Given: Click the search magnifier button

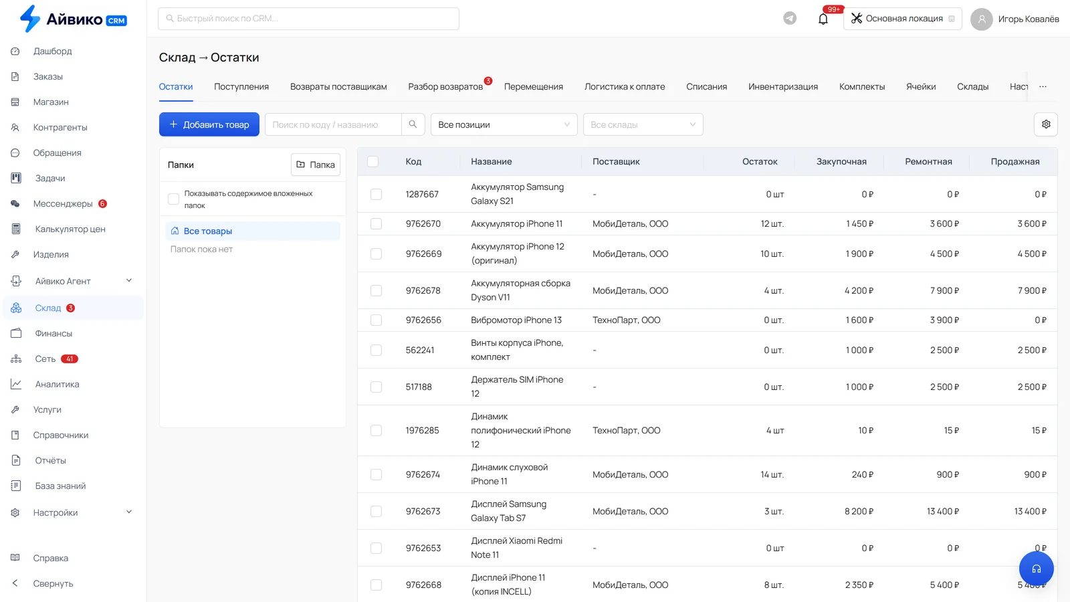Looking at the screenshot, I should coord(413,124).
